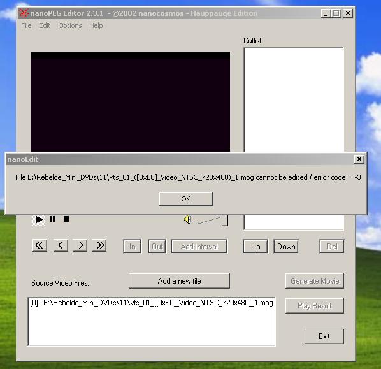Pause playback with the pause icon
This screenshot has width=381, height=369.
click(x=52, y=219)
